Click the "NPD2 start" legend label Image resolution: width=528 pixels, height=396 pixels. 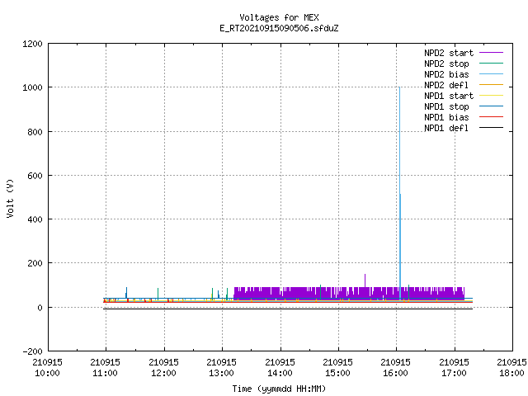(x=449, y=53)
